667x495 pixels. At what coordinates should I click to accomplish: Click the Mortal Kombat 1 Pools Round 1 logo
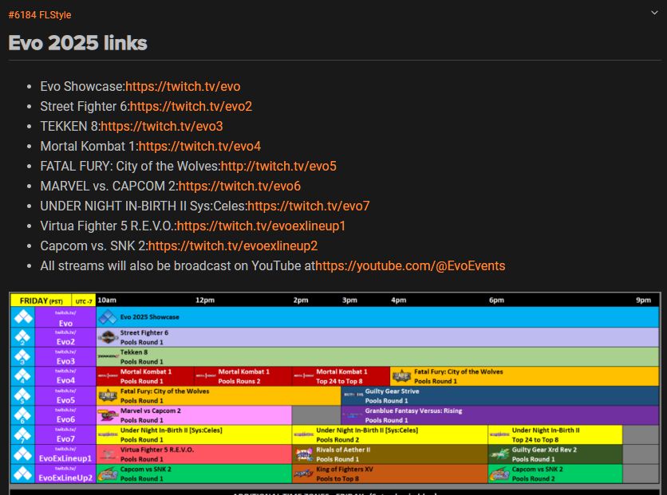[x=108, y=376]
